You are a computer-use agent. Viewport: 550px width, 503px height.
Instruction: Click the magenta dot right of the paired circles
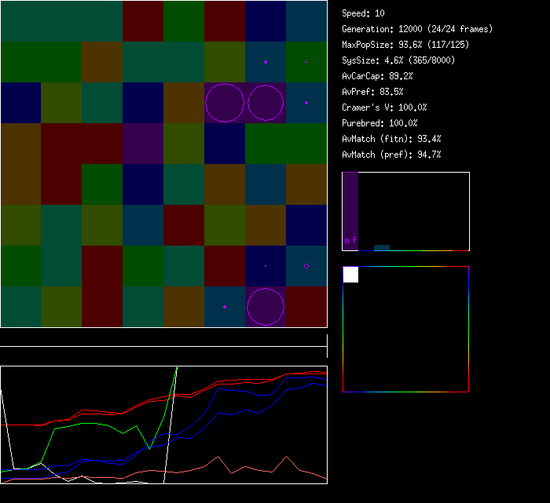pos(306,103)
